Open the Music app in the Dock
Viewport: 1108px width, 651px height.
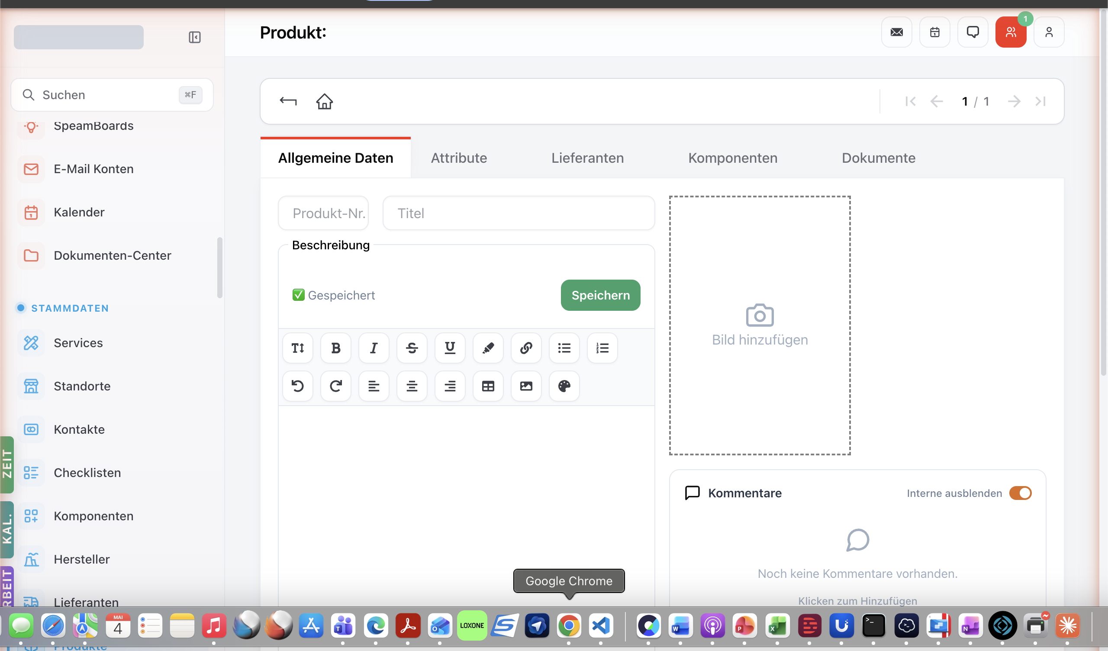[x=214, y=625]
